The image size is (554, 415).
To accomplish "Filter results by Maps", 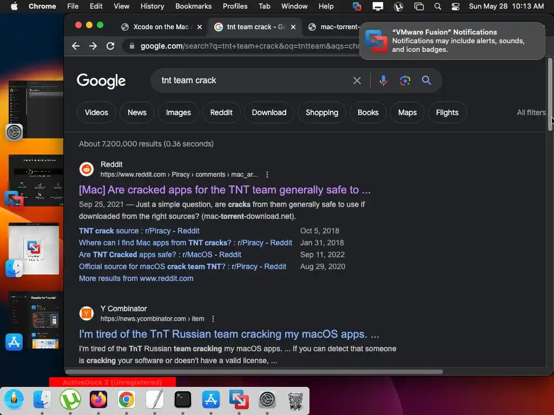I will pos(407,112).
